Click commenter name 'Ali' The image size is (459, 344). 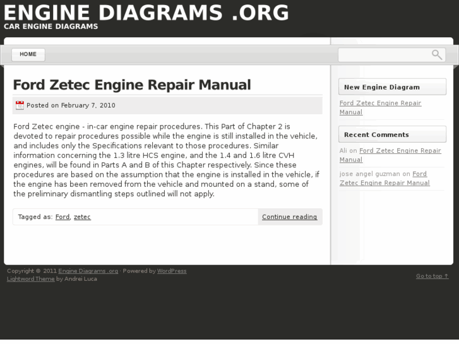tap(343, 150)
